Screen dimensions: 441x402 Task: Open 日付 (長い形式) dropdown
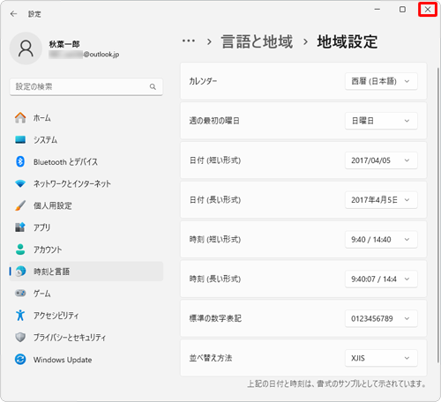coord(381,200)
